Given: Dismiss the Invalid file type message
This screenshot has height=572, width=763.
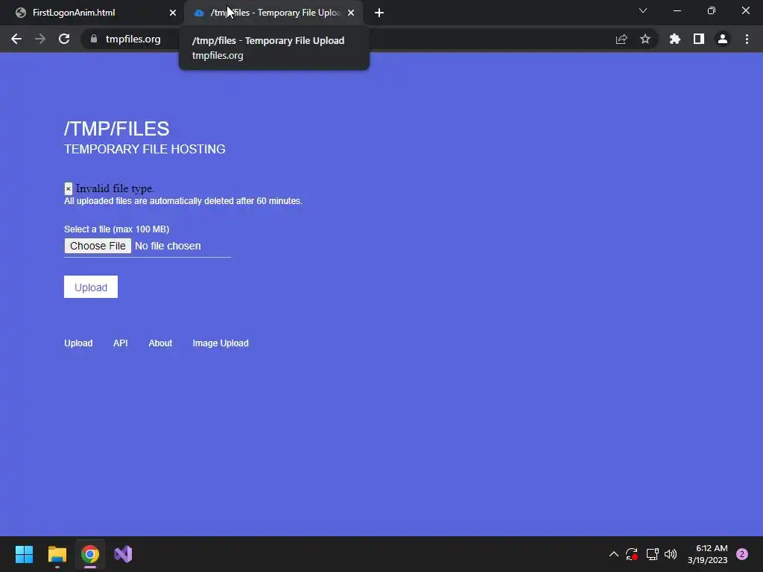Looking at the screenshot, I should [69, 188].
